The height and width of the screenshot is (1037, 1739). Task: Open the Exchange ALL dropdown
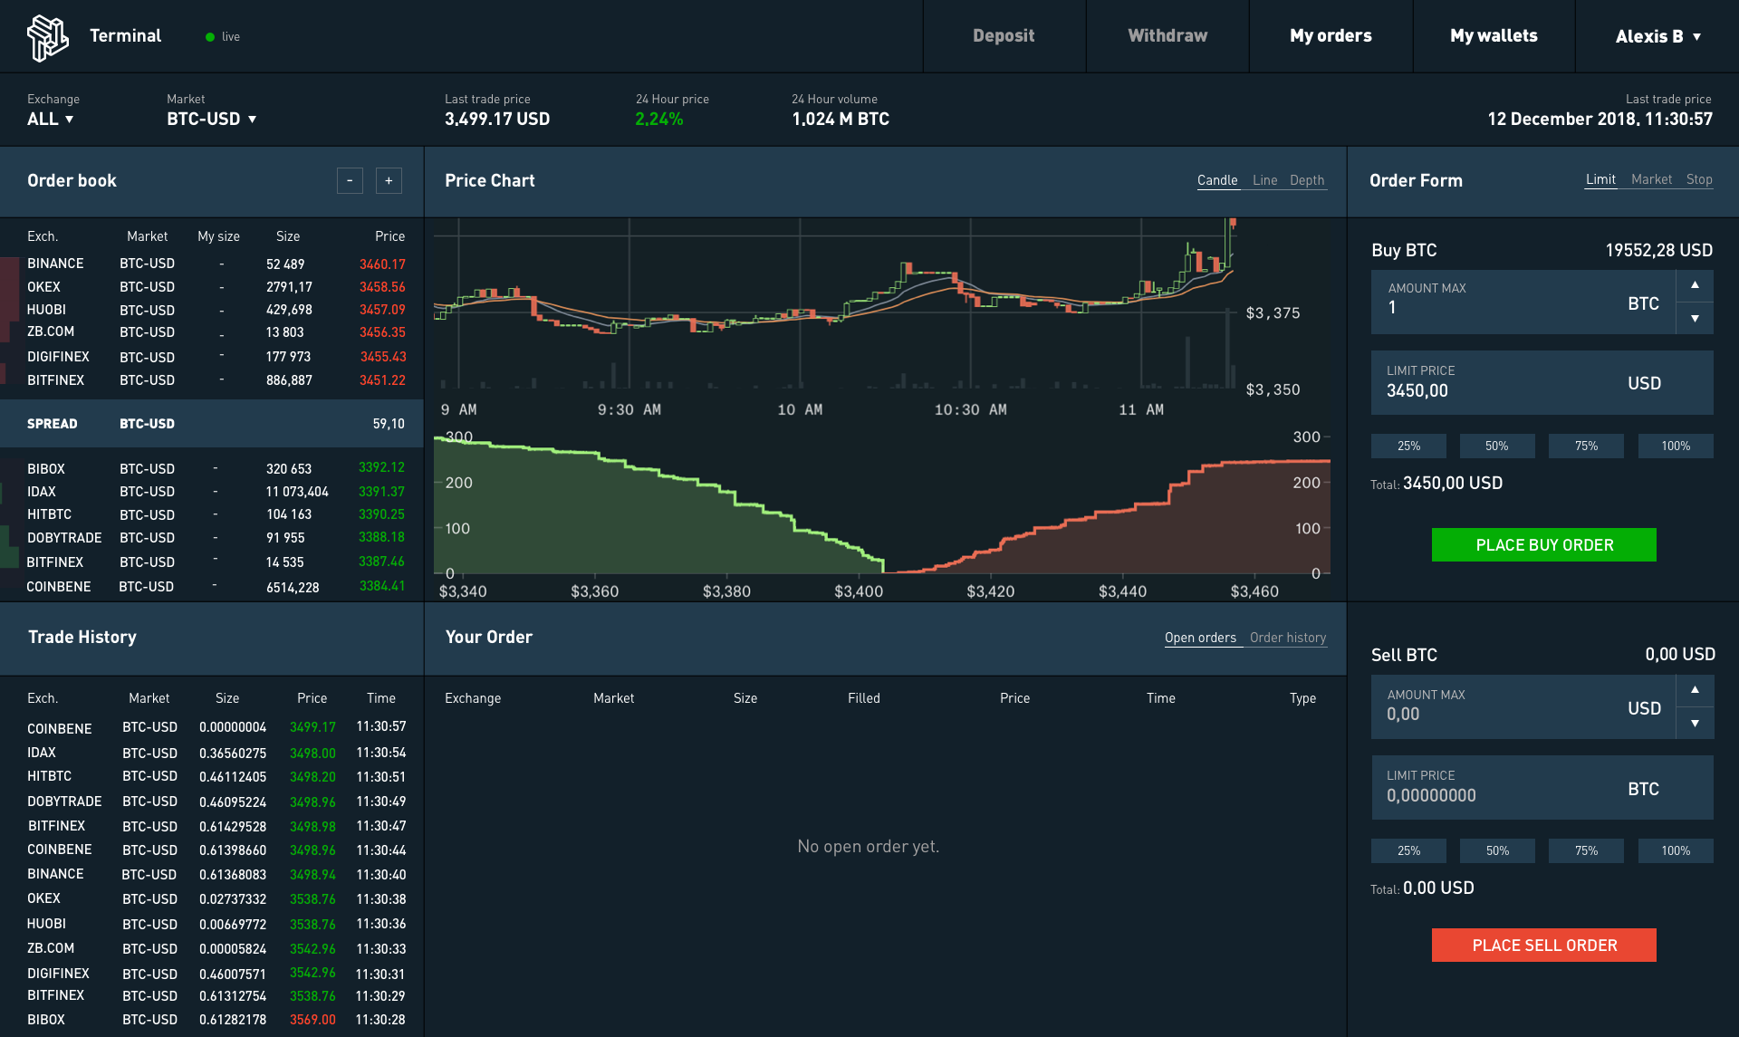click(x=51, y=120)
